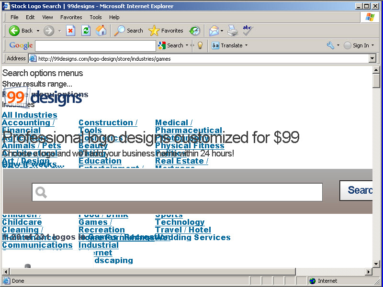The image size is (383, 287).
Task: Print the page with the printer icon
Action: click(233, 31)
